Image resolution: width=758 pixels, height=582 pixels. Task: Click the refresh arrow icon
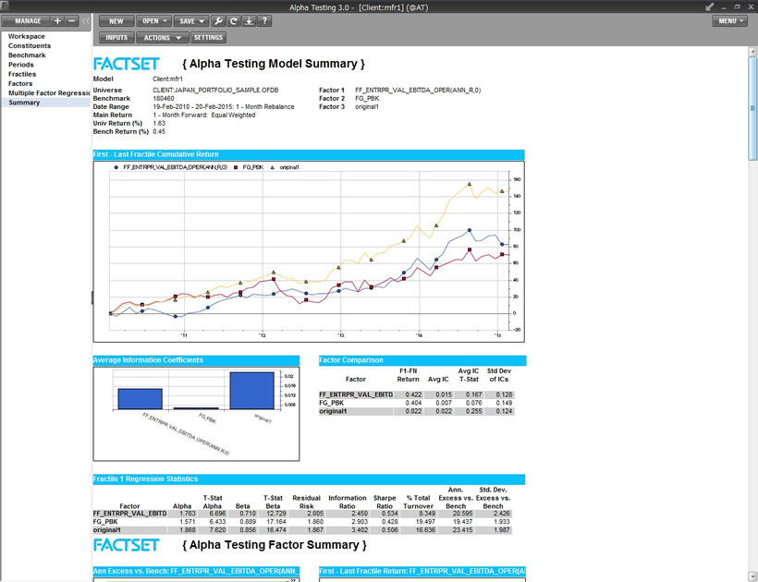(x=234, y=20)
